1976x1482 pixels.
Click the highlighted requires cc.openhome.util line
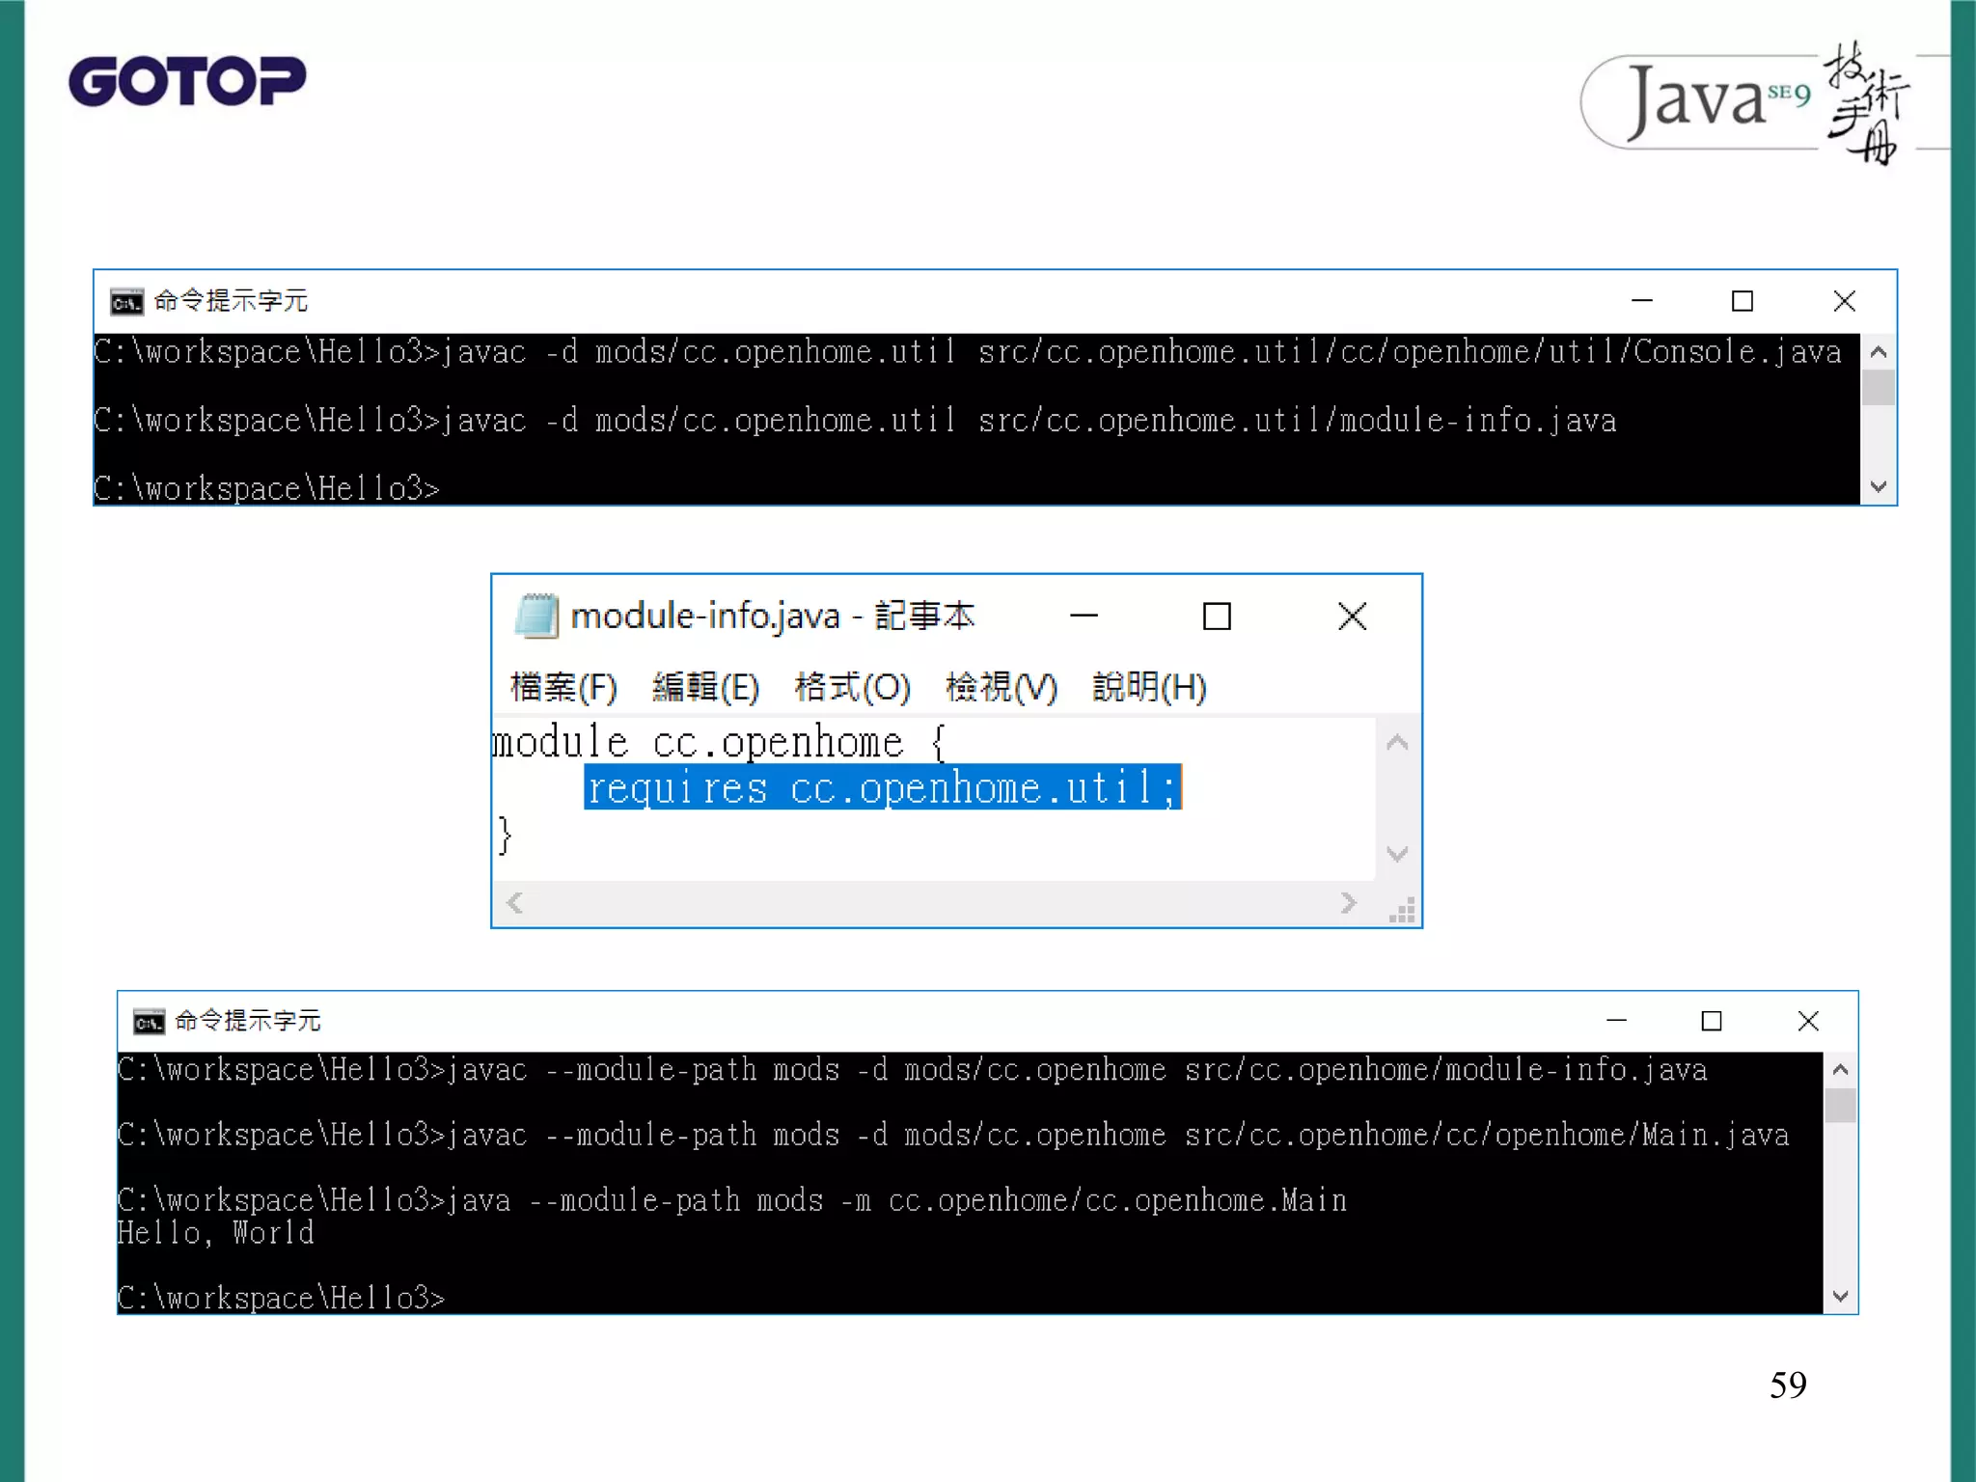point(882,788)
